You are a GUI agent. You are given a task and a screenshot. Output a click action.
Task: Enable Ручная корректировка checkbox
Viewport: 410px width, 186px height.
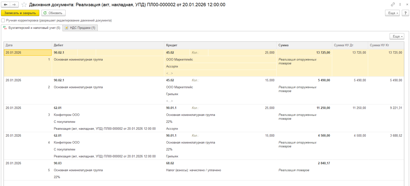(x=3, y=20)
